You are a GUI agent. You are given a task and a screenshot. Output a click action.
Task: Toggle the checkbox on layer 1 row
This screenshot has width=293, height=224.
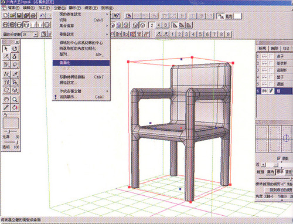pos(271,56)
